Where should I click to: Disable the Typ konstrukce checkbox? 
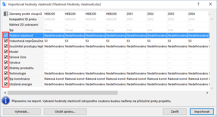pos(6,79)
